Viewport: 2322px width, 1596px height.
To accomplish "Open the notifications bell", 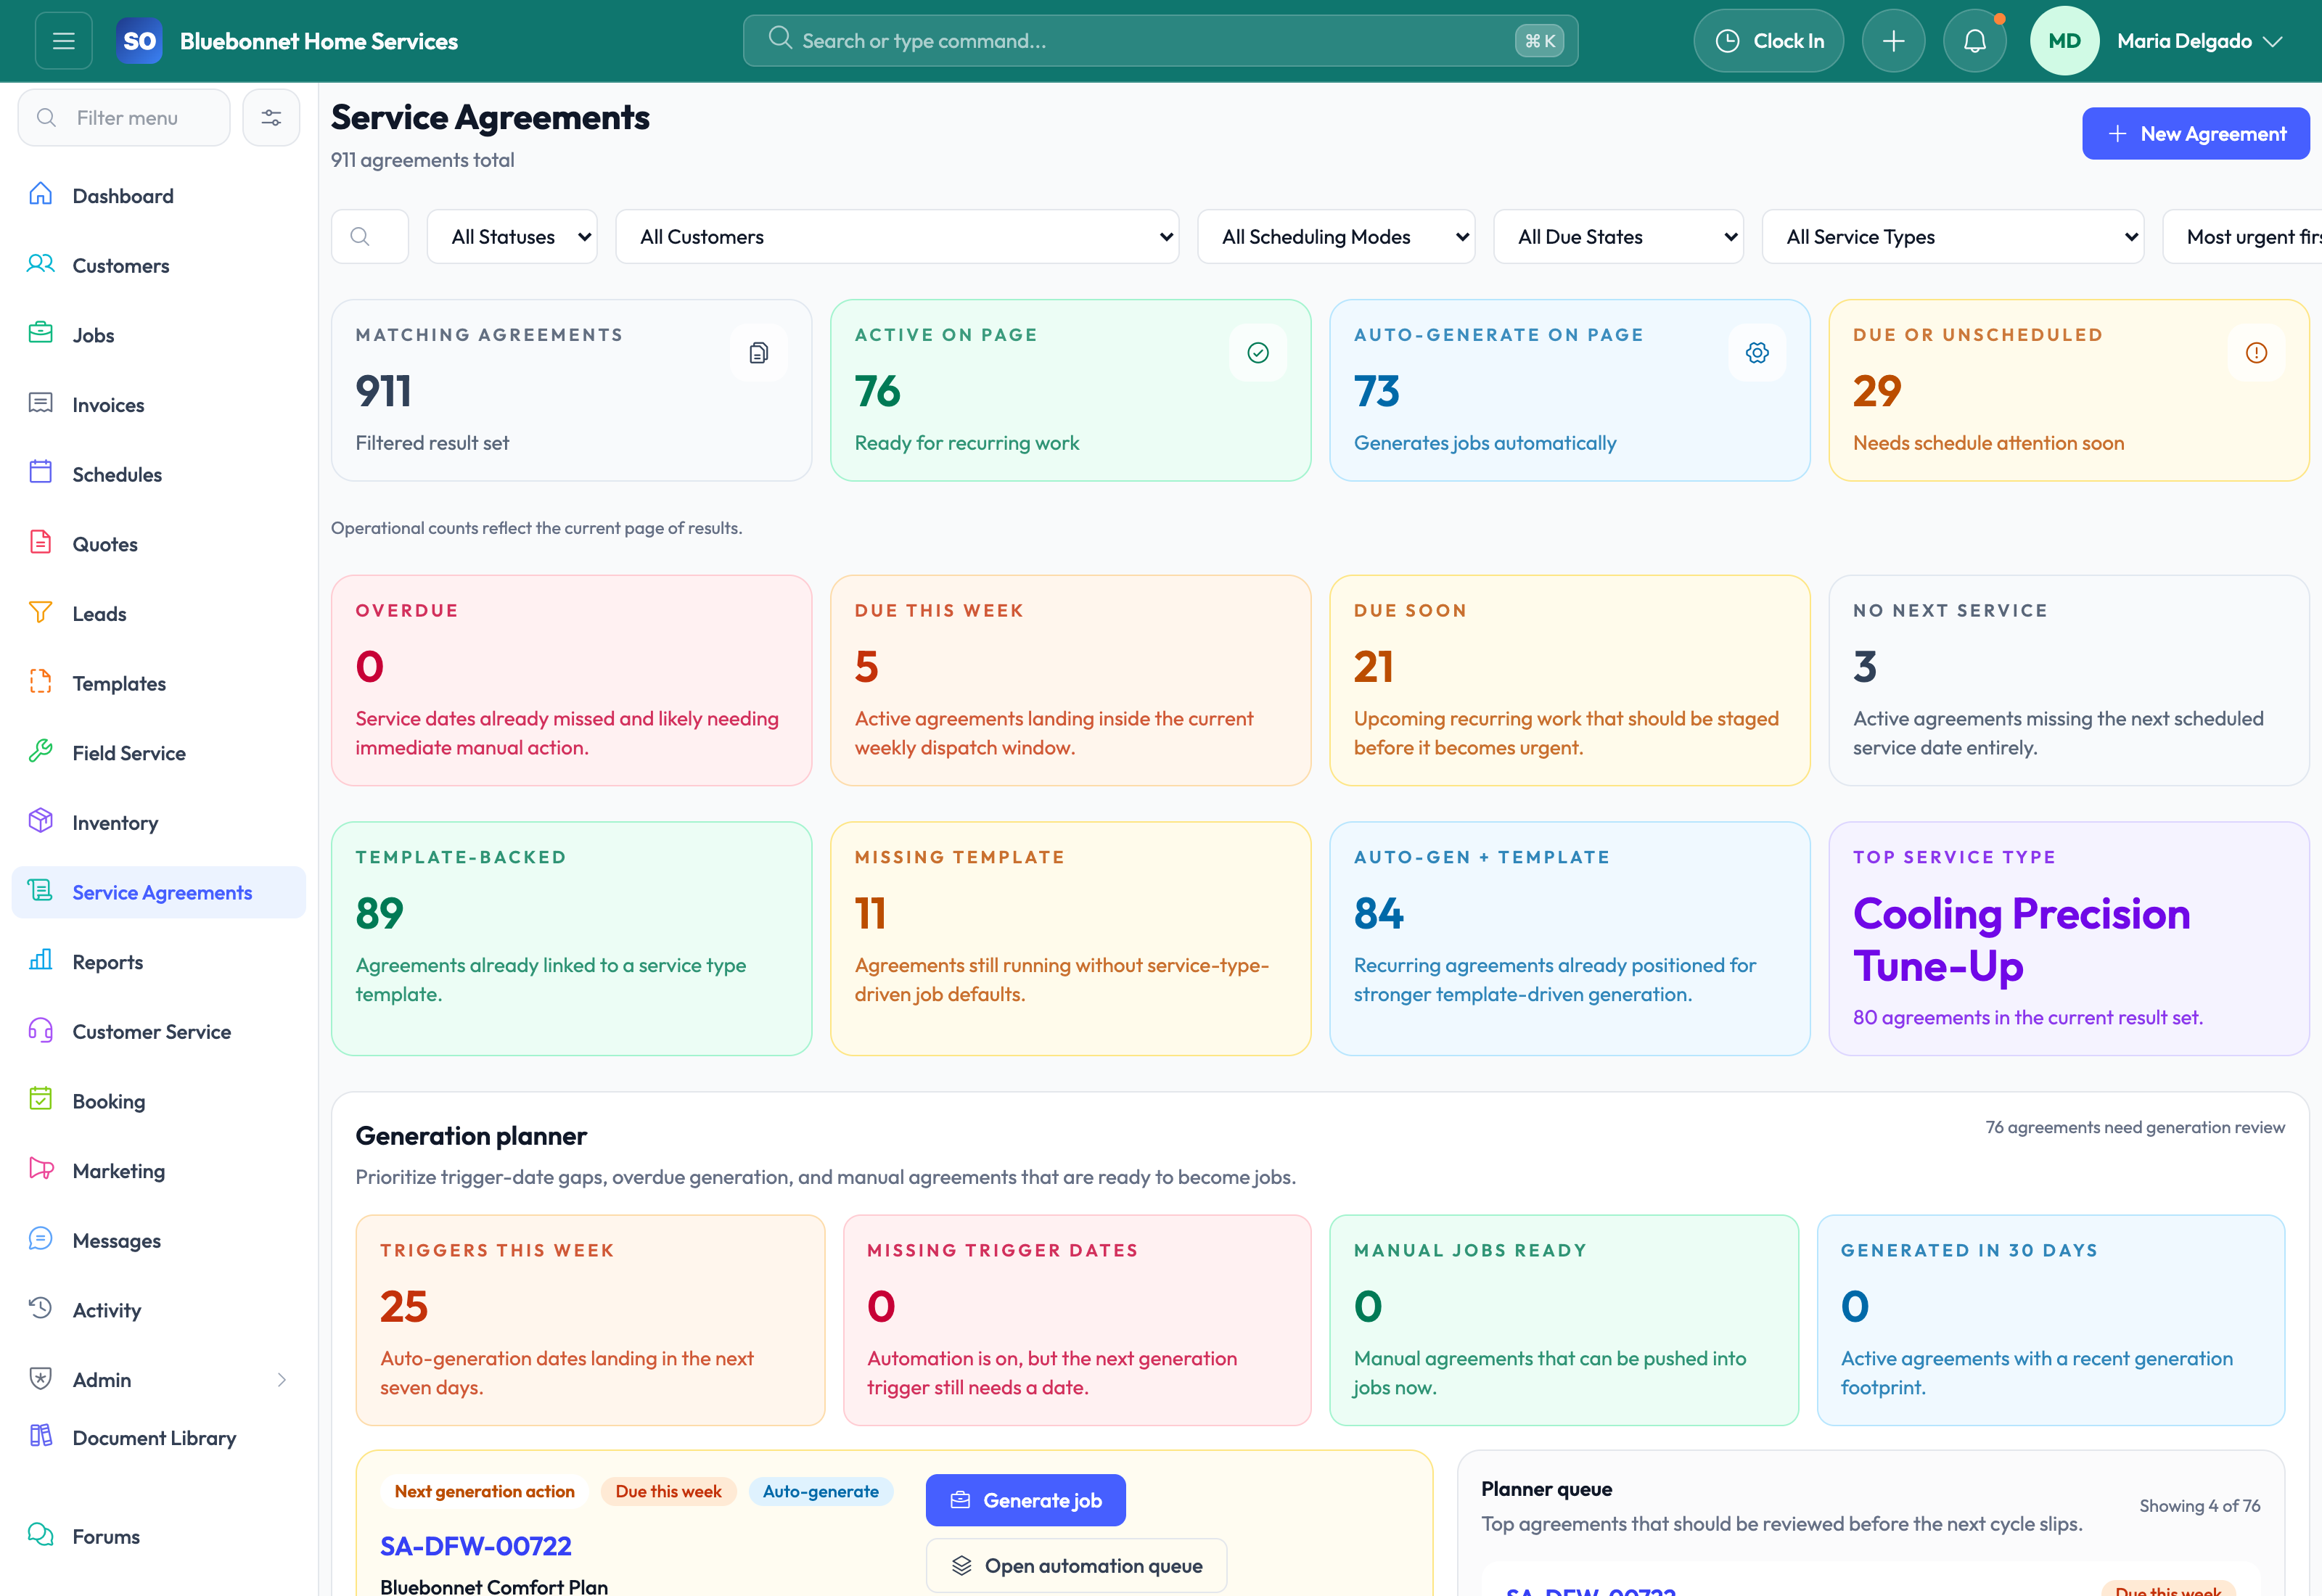I will point(1974,41).
